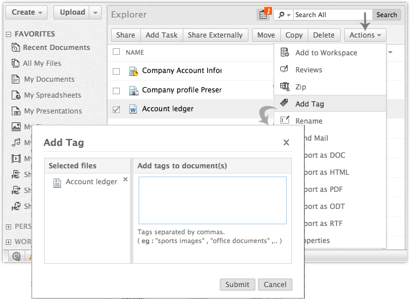The image size is (410, 299).
Task: Select Add Tag from Actions menu
Action: pos(310,104)
